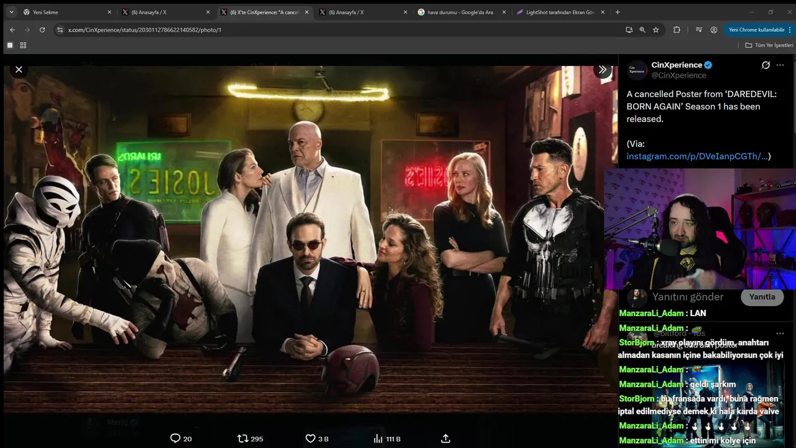The image size is (796, 448).
Task: Switch to the hava durumu Google tab
Action: 462,12
